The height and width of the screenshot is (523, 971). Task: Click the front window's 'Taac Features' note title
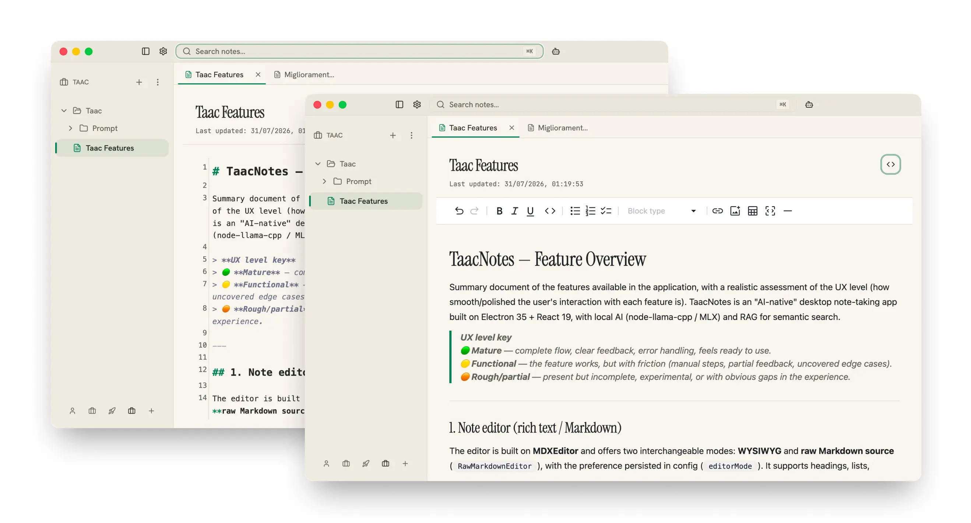pyautogui.click(x=483, y=165)
